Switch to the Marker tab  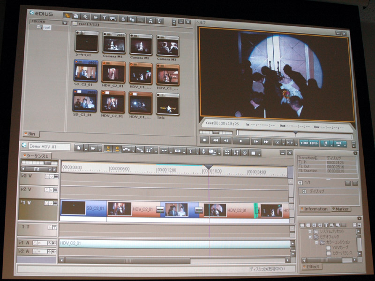point(341,209)
